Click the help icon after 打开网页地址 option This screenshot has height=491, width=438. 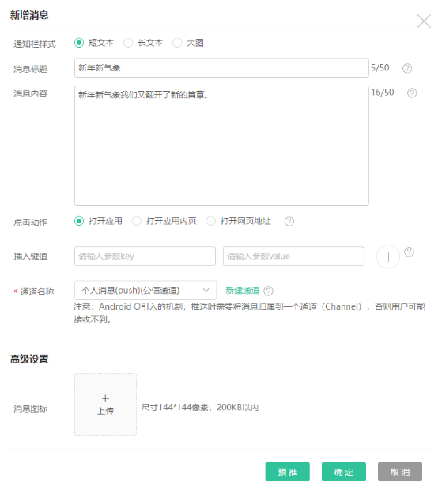[289, 222]
